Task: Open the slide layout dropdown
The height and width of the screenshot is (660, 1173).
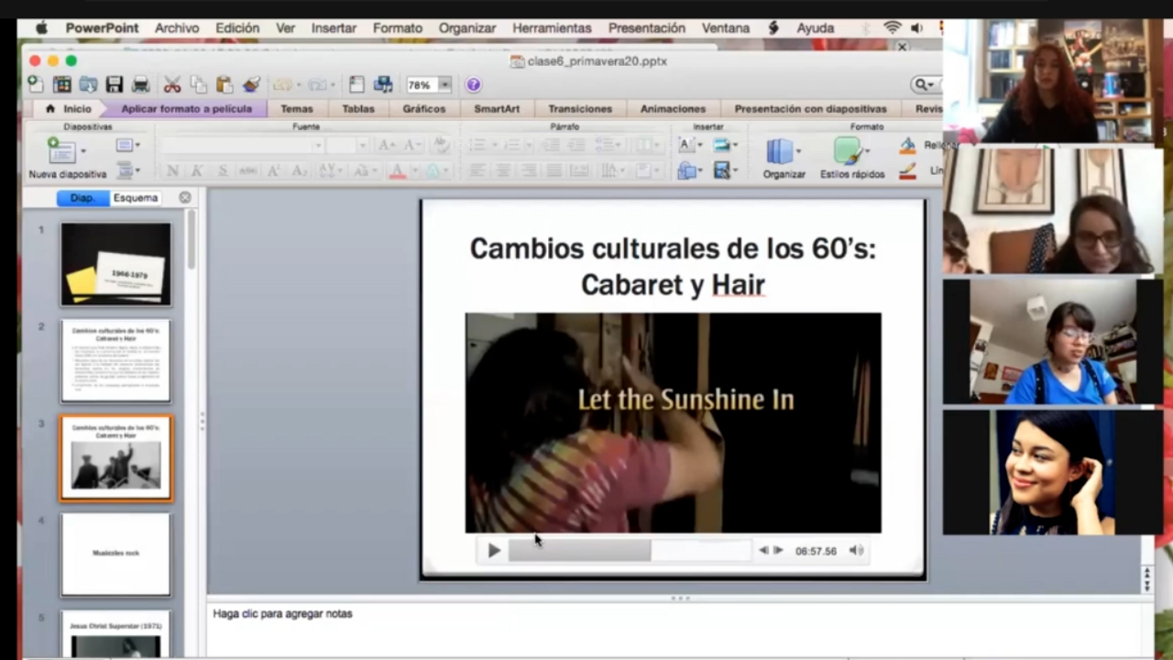Action: pos(126,145)
